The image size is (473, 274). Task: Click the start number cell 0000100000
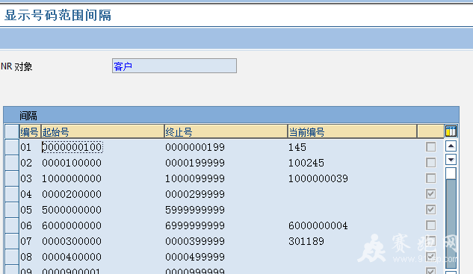72,163
